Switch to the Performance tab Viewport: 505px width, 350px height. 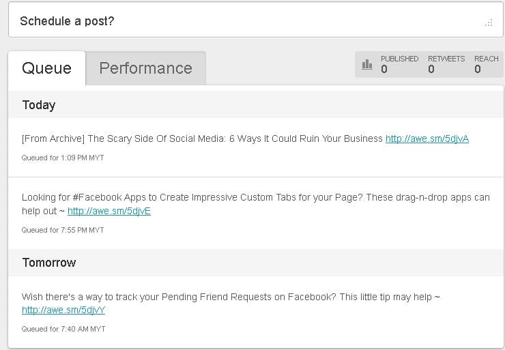tap(145, 68)
